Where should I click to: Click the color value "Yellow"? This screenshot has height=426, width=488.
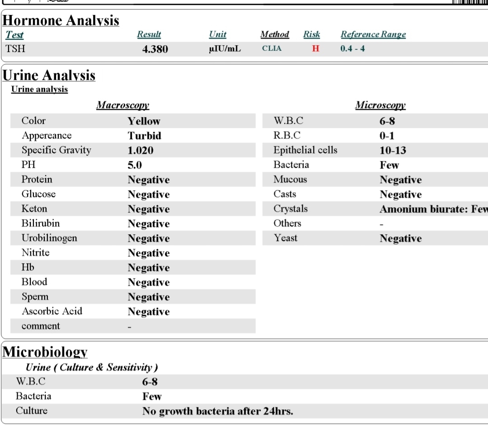click(x=144, y=121)
